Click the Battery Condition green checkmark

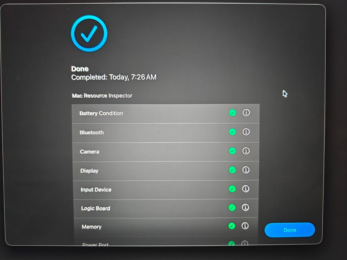(x=232, y=113)
